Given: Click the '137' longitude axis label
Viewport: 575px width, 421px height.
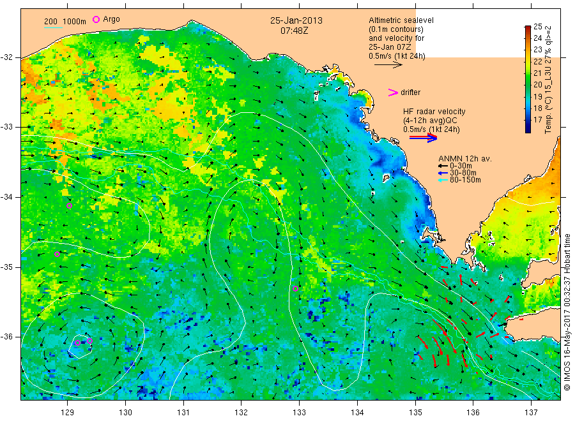Looking at the screenshot, I should 531,413.
